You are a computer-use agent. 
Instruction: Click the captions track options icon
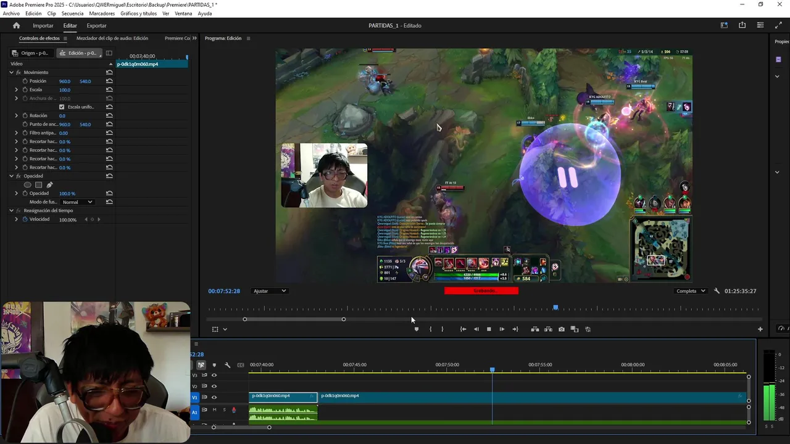coord(241,365)
